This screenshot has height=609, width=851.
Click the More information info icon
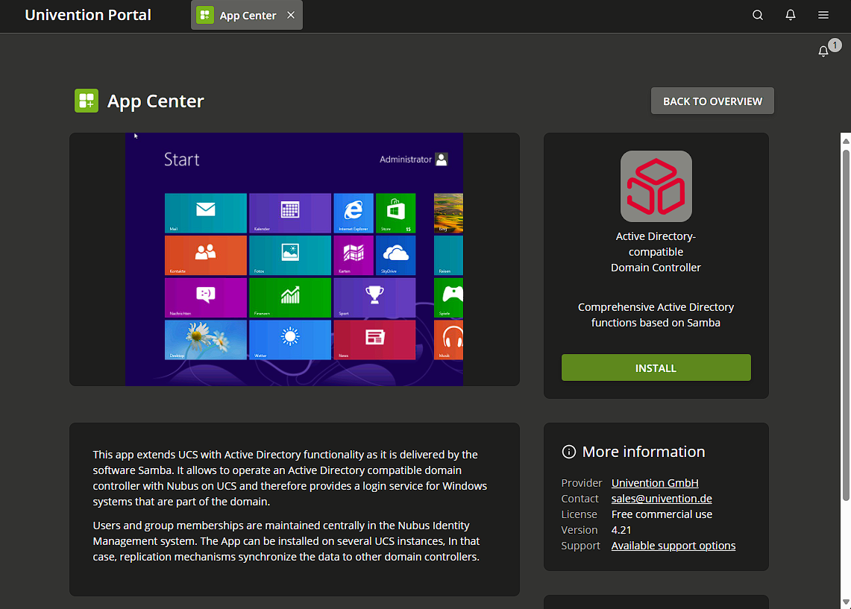(x=568, y=452)
